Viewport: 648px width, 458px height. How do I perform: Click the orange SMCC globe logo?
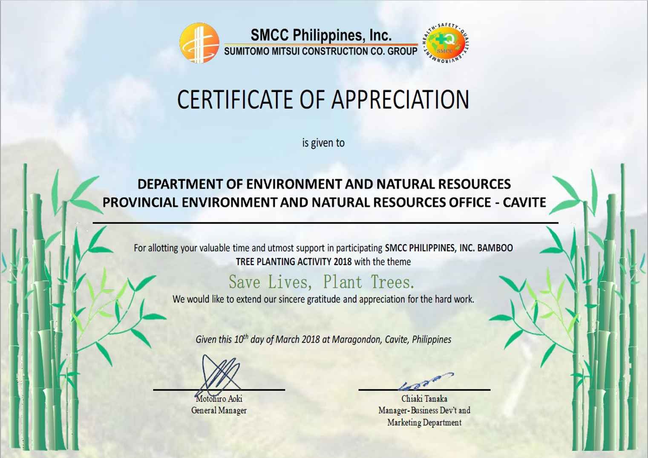(199, 43)
